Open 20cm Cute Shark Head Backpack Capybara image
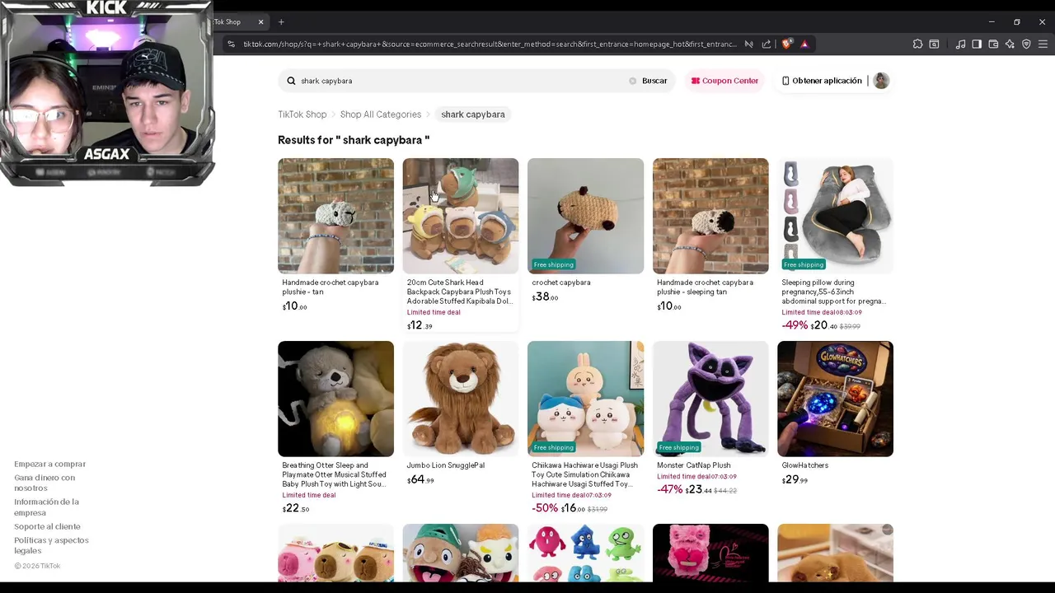This screenshot has width=1055, height=593. click(x=461, y=216)
